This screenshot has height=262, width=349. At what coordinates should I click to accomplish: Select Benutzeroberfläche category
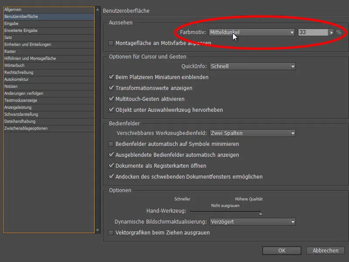click(x=49, y=17)
